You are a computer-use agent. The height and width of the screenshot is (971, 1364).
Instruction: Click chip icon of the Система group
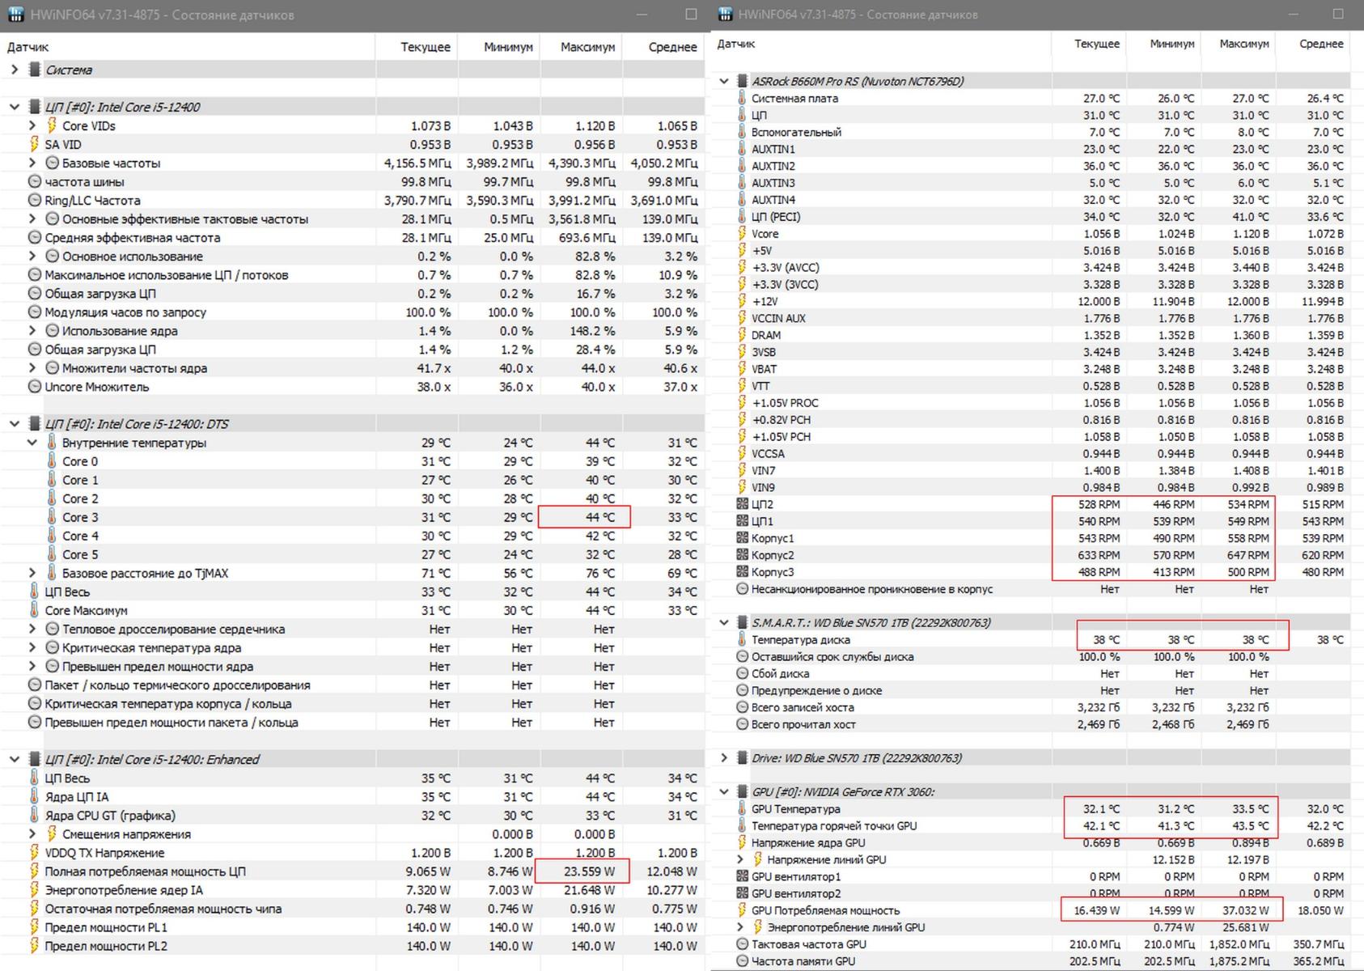click(x=34, y=70)
